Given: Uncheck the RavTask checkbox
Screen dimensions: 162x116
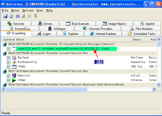Looking at the screenshot, I should coord(8,58).
